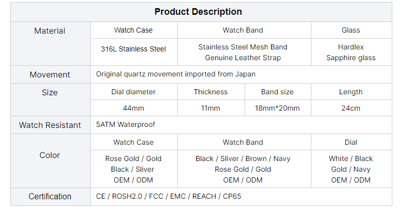
Task: Select the 5ATM Waterproof text
Action: pos(125,124)
